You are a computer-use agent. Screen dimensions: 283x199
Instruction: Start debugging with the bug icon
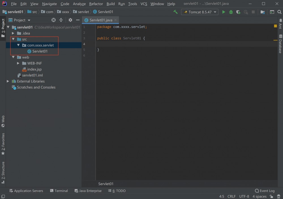(x=231, y=12)
